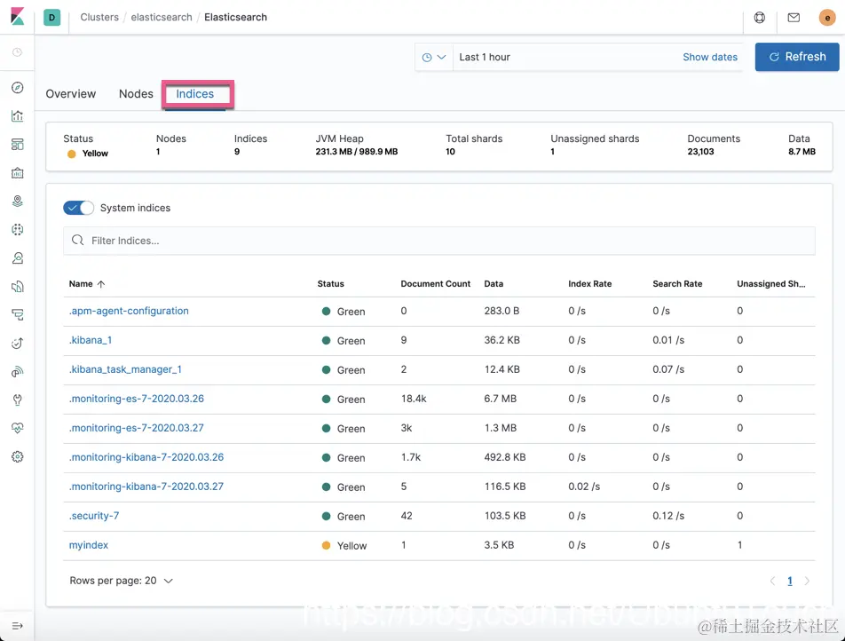Sort by Name column header
Image resolution: width=845 pixels, height=641 pixels.
pyautogui.click(x=87, y=283)
